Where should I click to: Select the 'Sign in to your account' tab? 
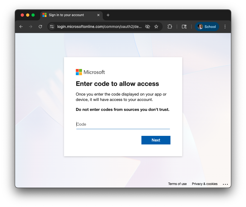point(67,15)
